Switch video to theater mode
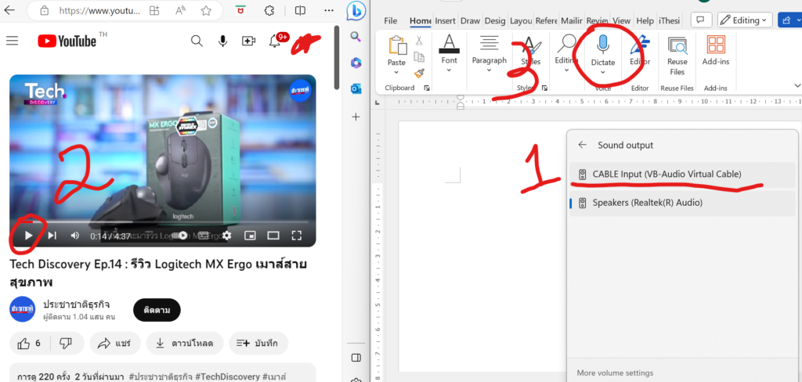802x382 pixels. 273,236
